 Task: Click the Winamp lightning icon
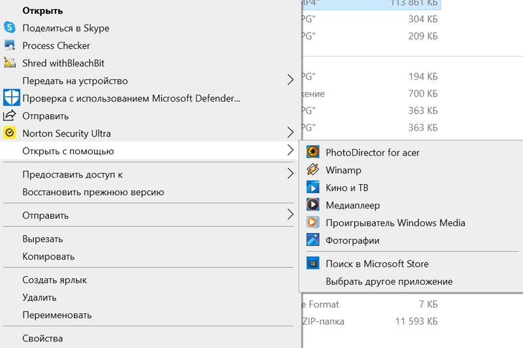[x=313, y=170]
